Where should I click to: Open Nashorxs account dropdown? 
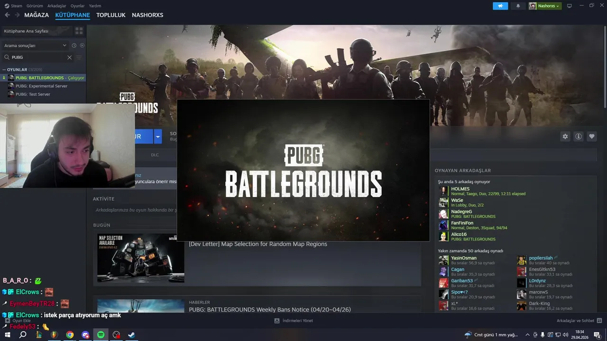coord(545,6)
